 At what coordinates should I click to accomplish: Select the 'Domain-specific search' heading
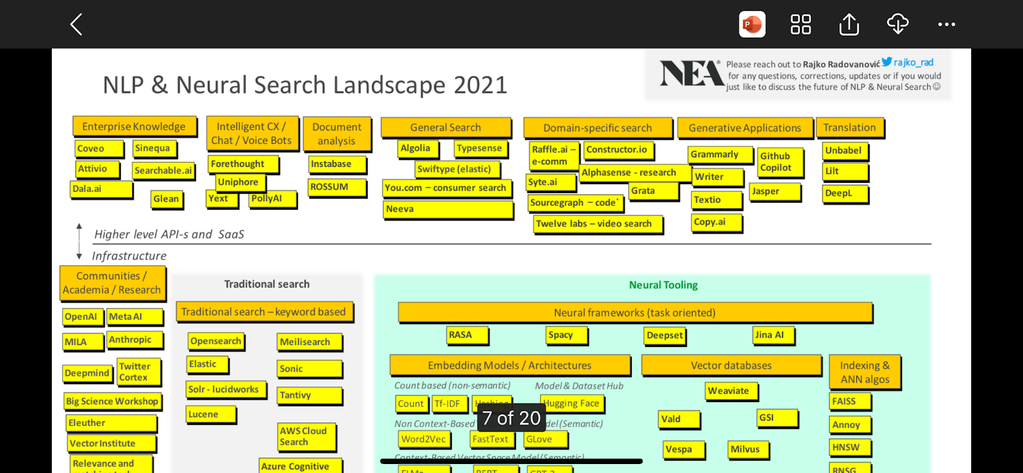[598, 128]
